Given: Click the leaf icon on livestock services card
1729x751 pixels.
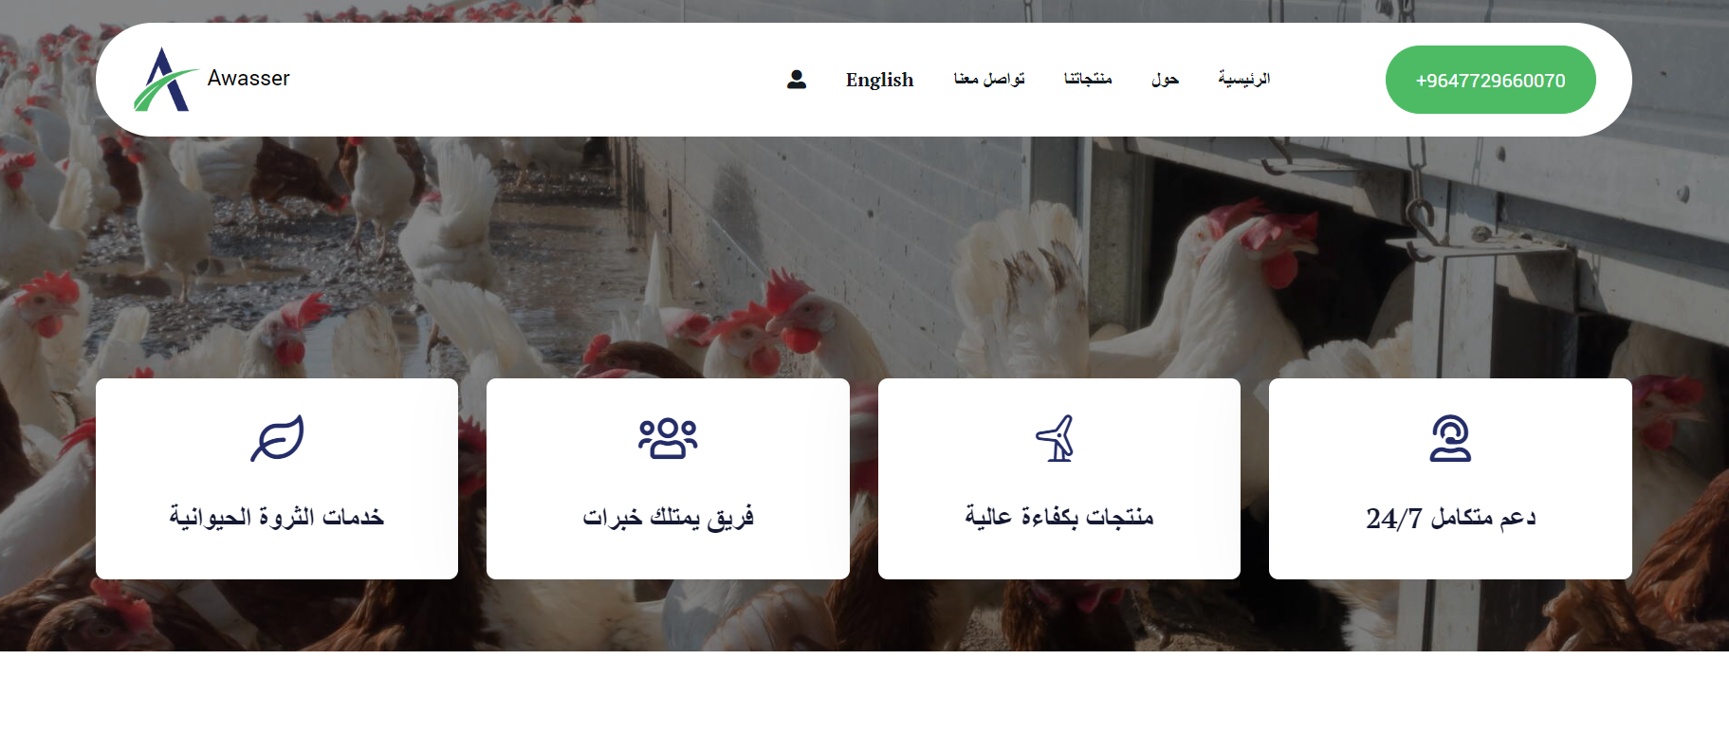Looking at the screenshot, I should (x=277, y=438).
